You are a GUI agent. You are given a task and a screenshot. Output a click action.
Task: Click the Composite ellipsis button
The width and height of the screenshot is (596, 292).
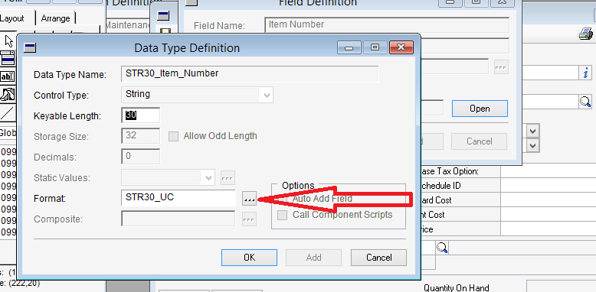pyautogui.click(x=249, y=219)
